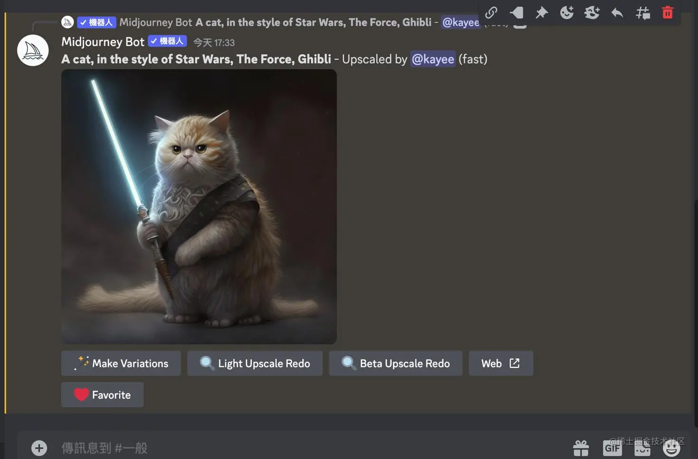The width and height of the screenshot is (698, 459).
Task: Open the Web external link button
Action: point(501,363)
